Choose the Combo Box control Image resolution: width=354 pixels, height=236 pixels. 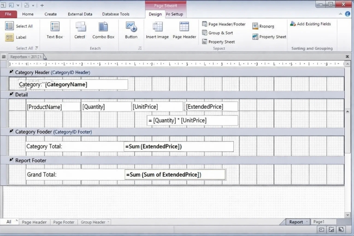point(103,30)
